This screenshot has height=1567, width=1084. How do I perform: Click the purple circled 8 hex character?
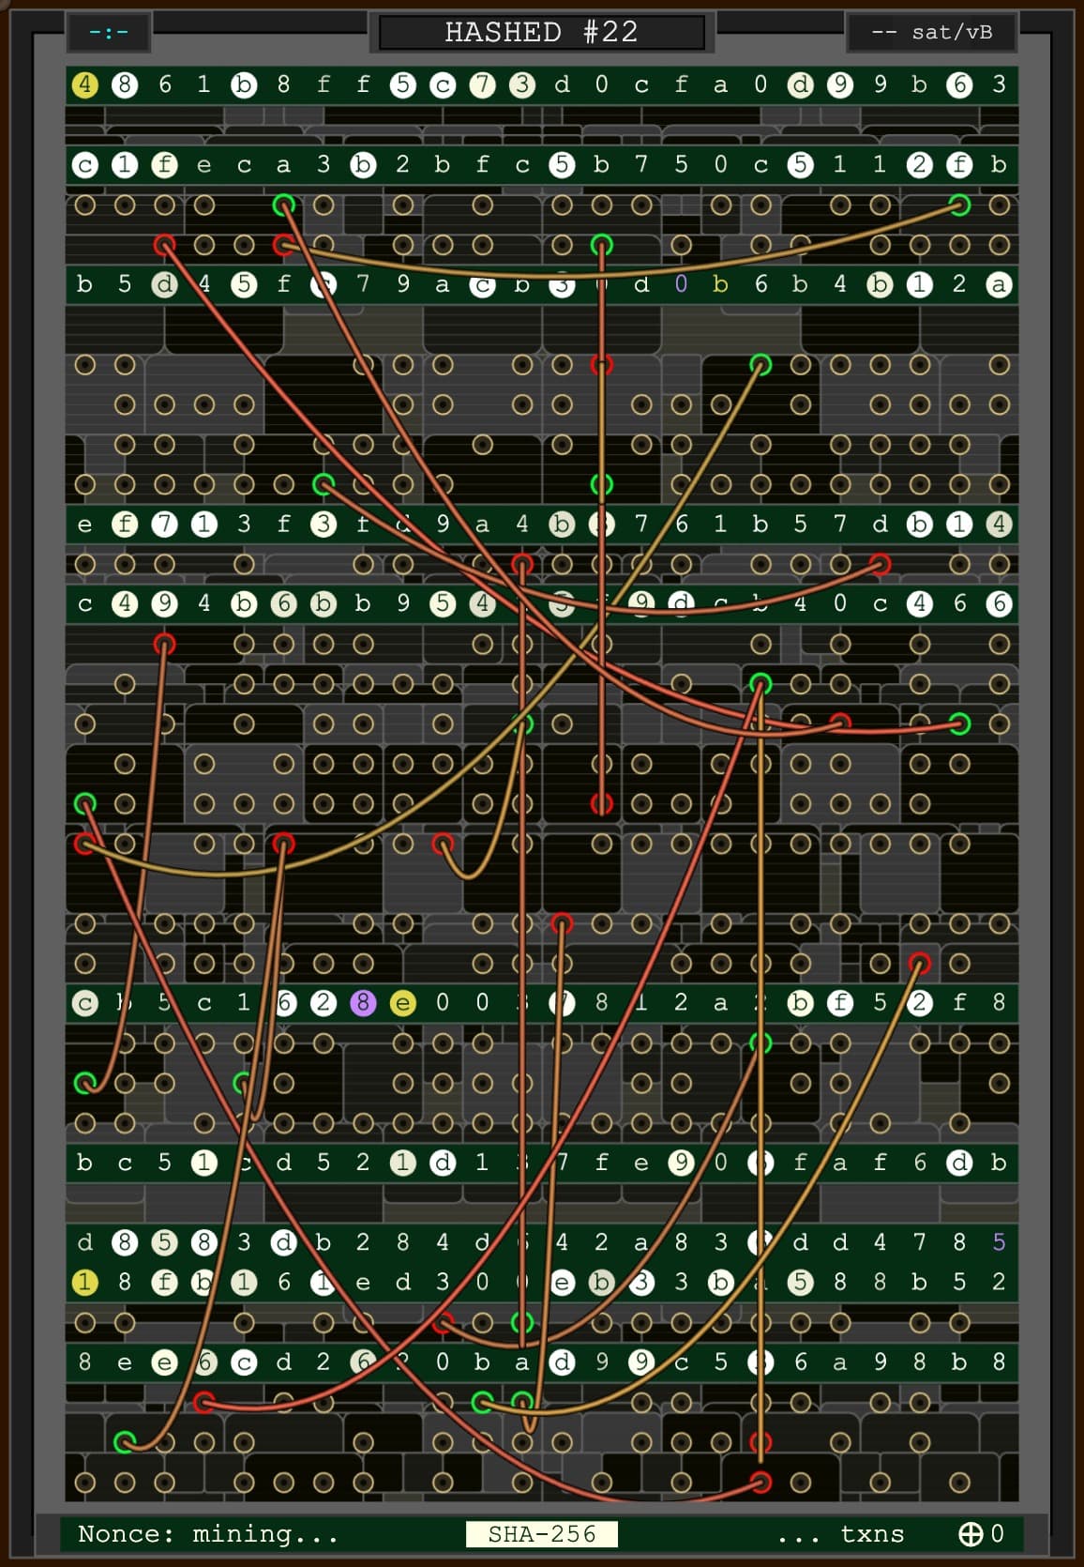coord(363,1003)
